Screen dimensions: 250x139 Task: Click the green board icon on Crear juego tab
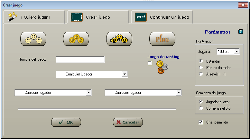[x=77, y=17]
